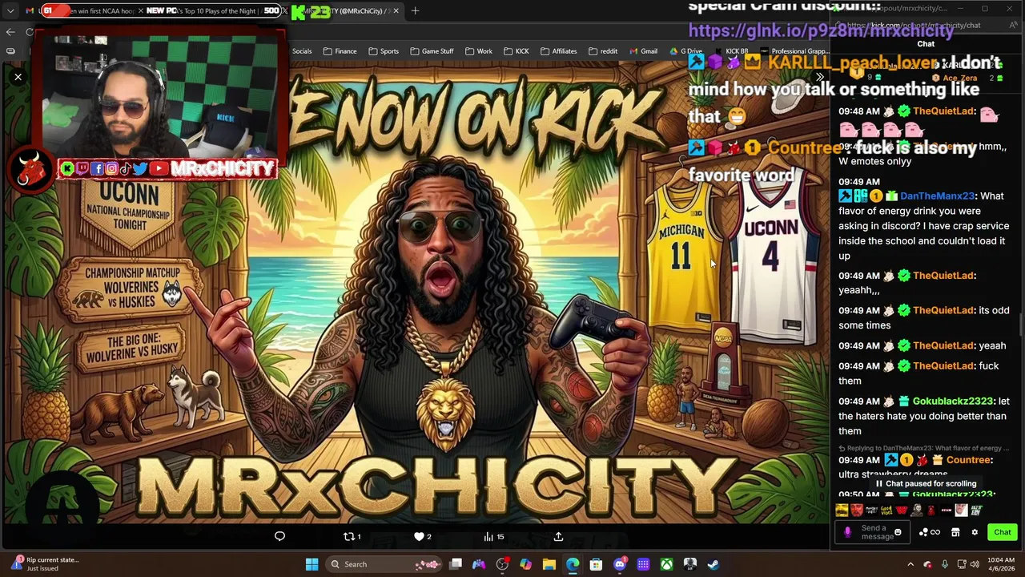
Task: Open the browser tab list dropdown
Action: 10,10
